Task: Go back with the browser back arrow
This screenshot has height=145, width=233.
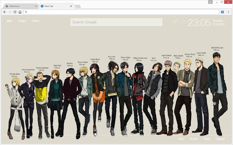Action: (x=5, y=12)
